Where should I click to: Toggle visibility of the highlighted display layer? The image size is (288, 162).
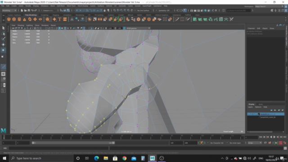(x=249, y=114)
